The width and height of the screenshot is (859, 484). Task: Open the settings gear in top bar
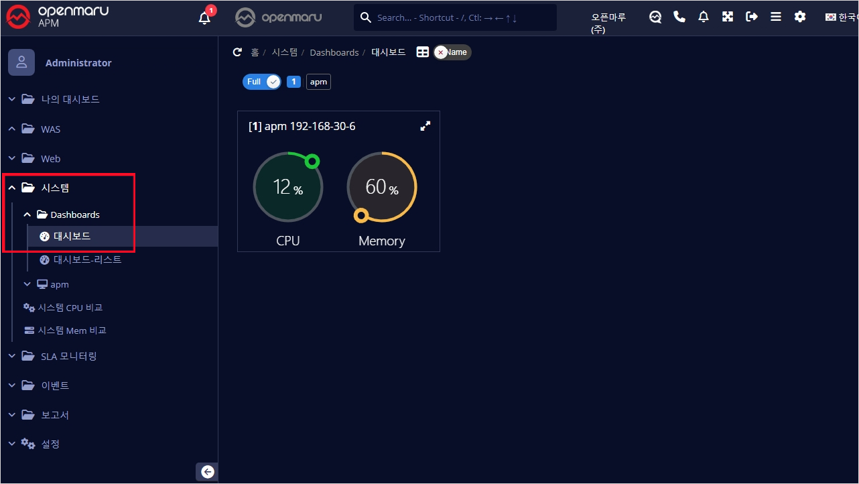click(800, 17)
